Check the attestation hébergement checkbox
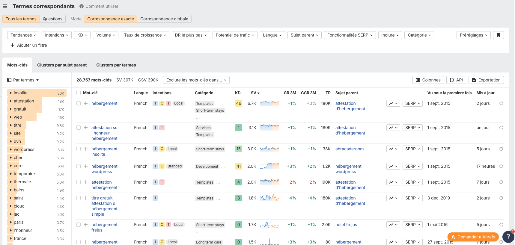This screenshot has height=245, width=515. click(79, 182)
